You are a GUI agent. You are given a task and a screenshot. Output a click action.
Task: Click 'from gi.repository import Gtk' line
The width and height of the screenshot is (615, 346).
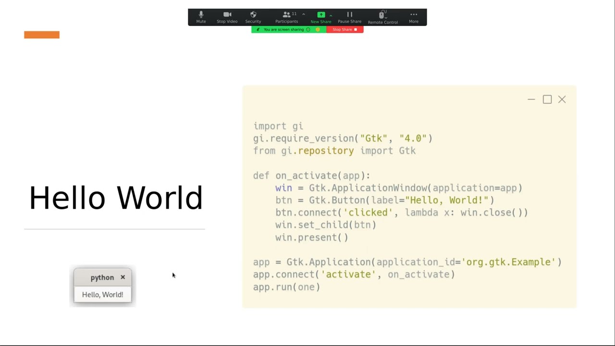(334, 151)
